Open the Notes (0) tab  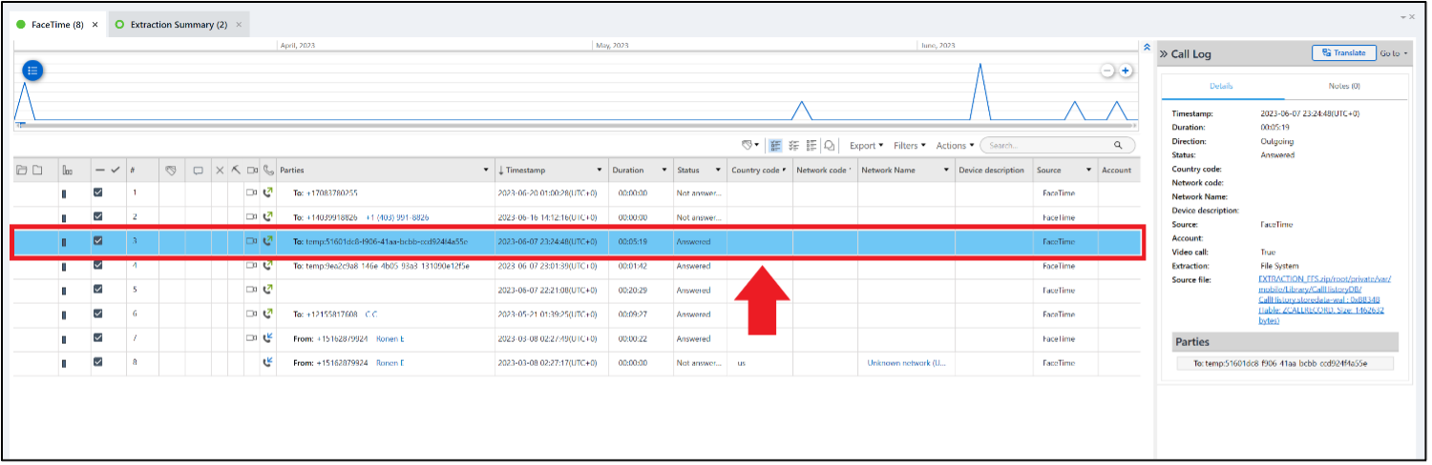tap(1344, 86)
